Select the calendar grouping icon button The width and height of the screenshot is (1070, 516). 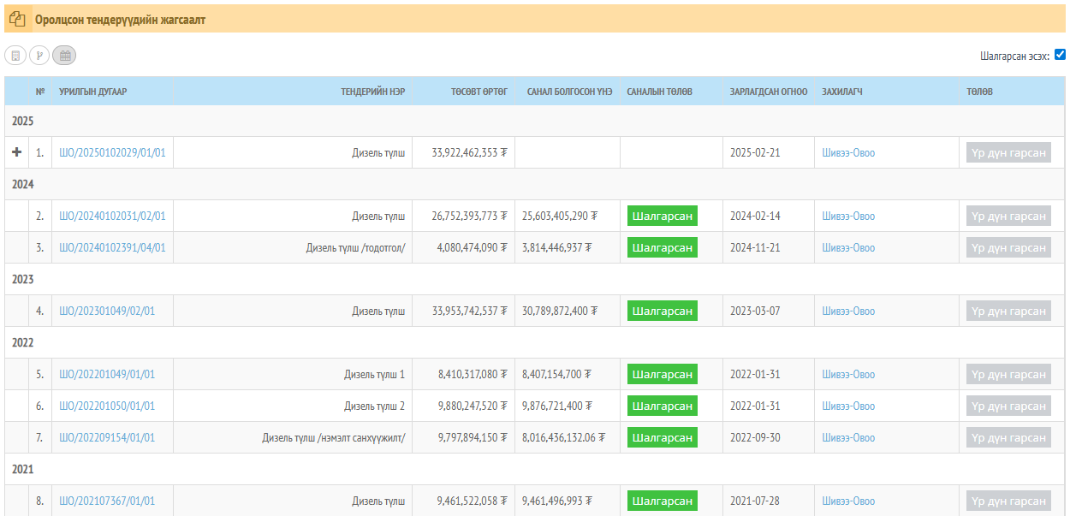click(64, 56)
